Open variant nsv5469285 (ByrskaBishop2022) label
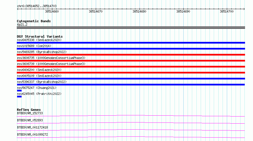The width and height of the screenshot is (253, 141). tap(42, 52)
